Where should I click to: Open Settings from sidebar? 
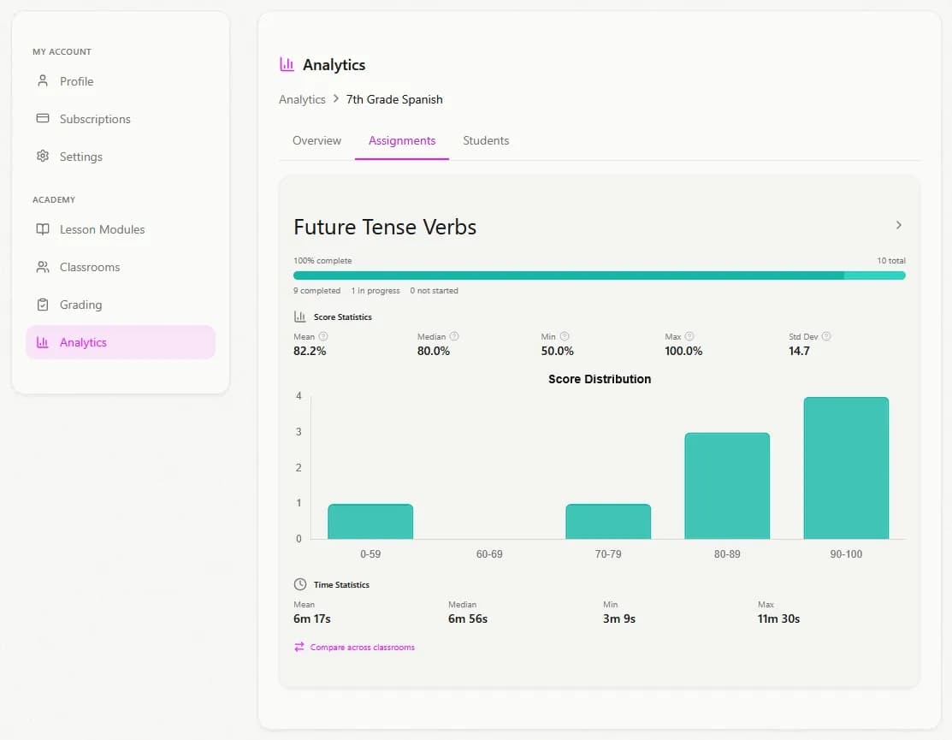point(121,157)
